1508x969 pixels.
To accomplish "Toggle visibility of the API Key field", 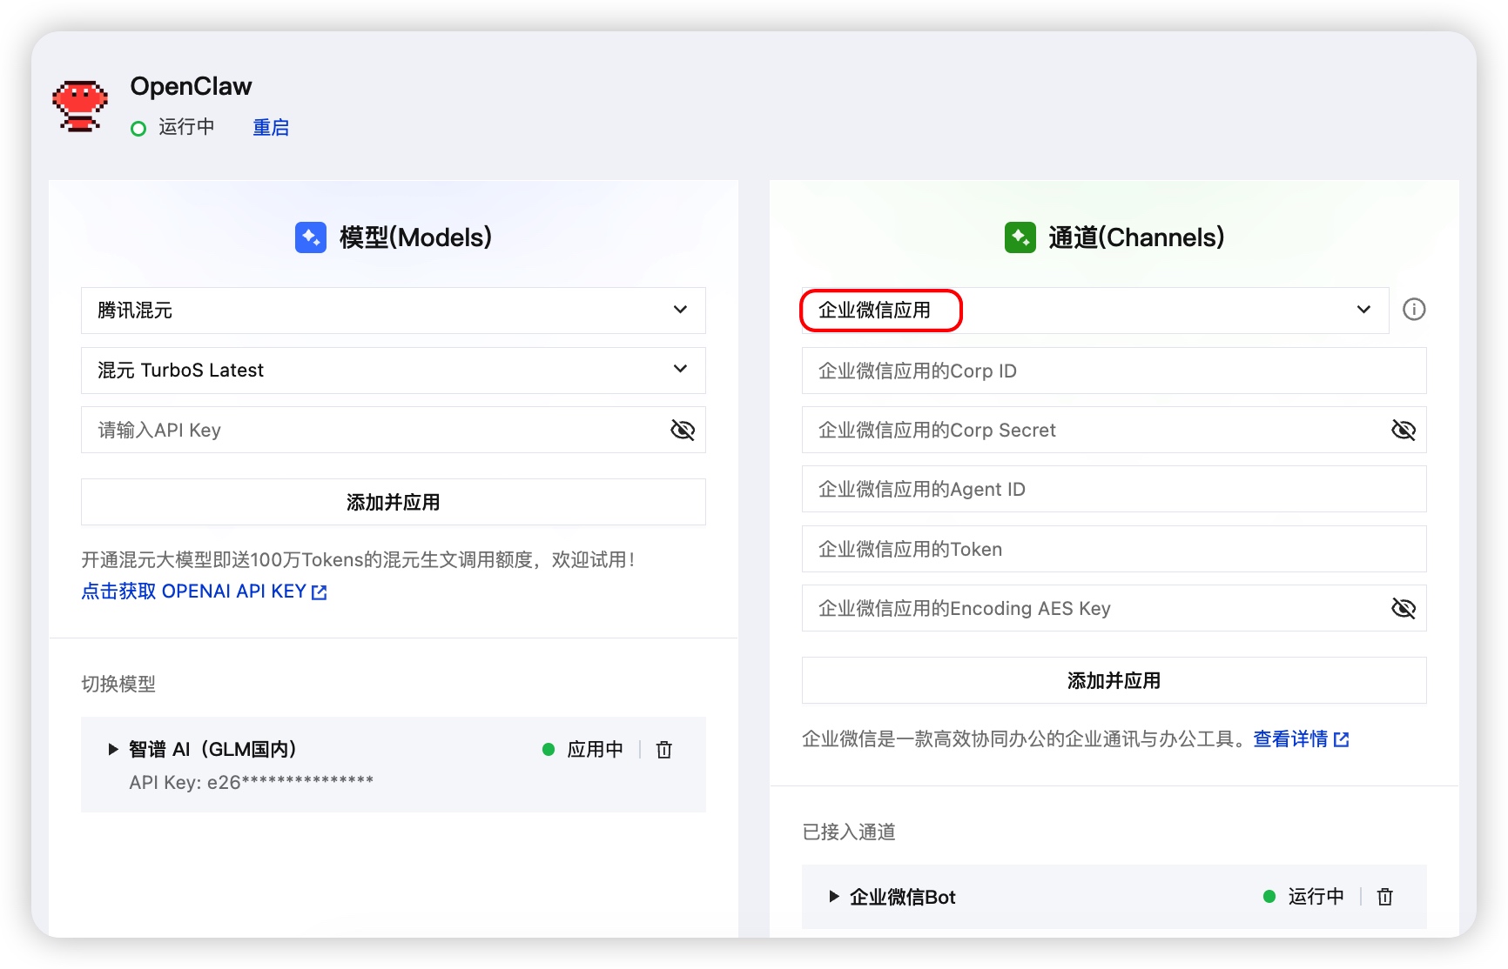I will point(683,430).
